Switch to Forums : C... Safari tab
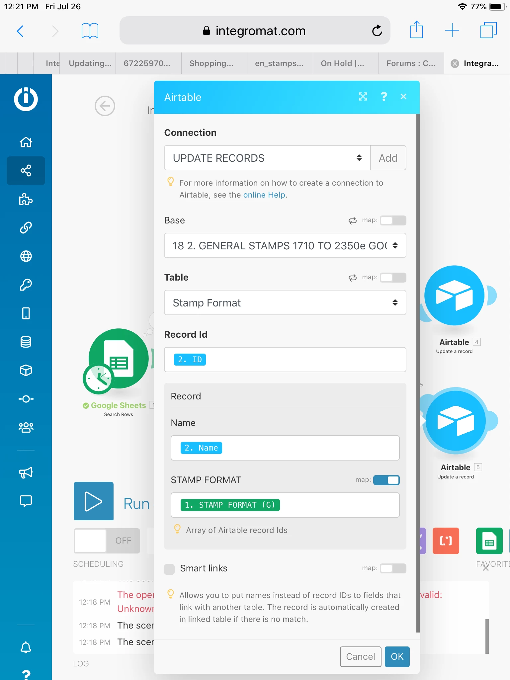The width and height of the screenshot is (510, 680). point(411,63)
